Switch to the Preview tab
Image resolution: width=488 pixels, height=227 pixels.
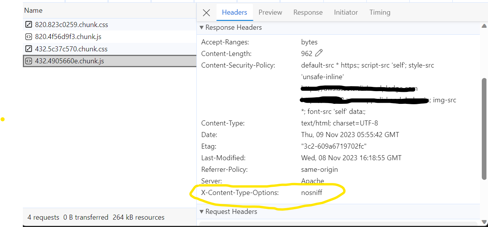click(270, 12)
